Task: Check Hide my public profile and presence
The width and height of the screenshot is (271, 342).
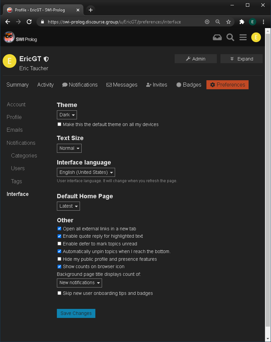Action: point(59,259)
